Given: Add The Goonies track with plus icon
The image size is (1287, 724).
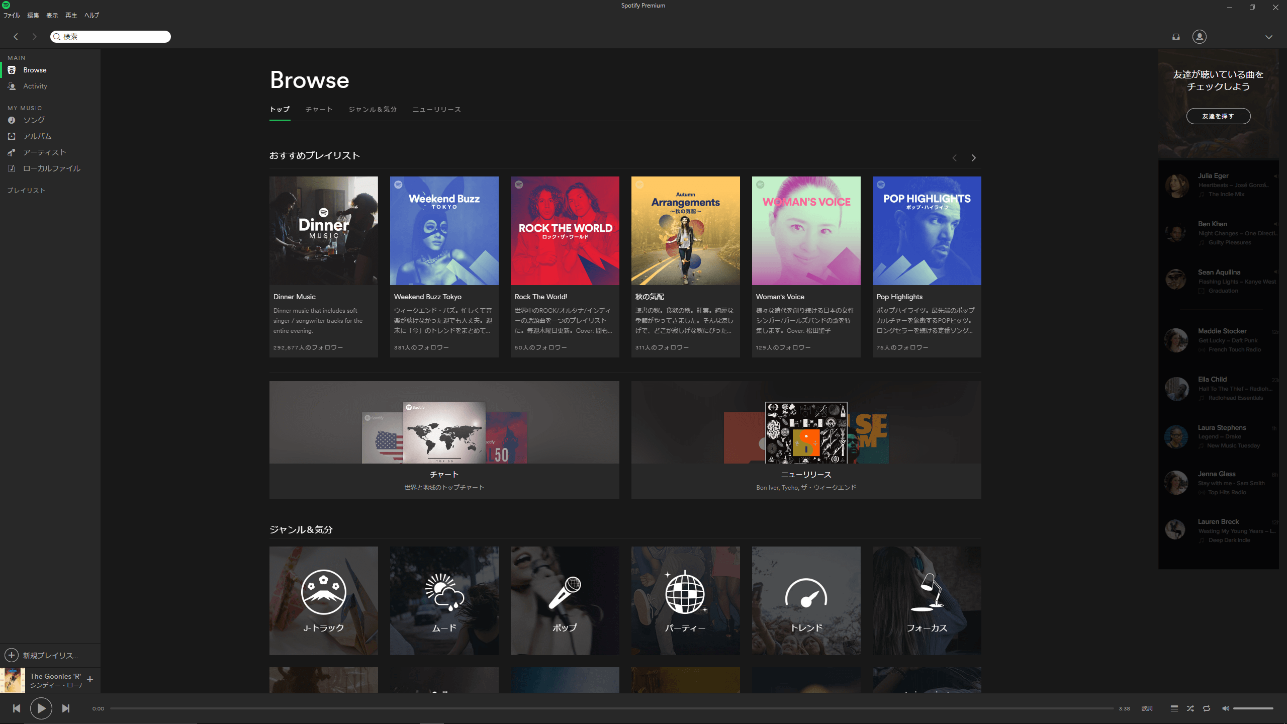Looking at the screenshot, I should coord(90,680).
